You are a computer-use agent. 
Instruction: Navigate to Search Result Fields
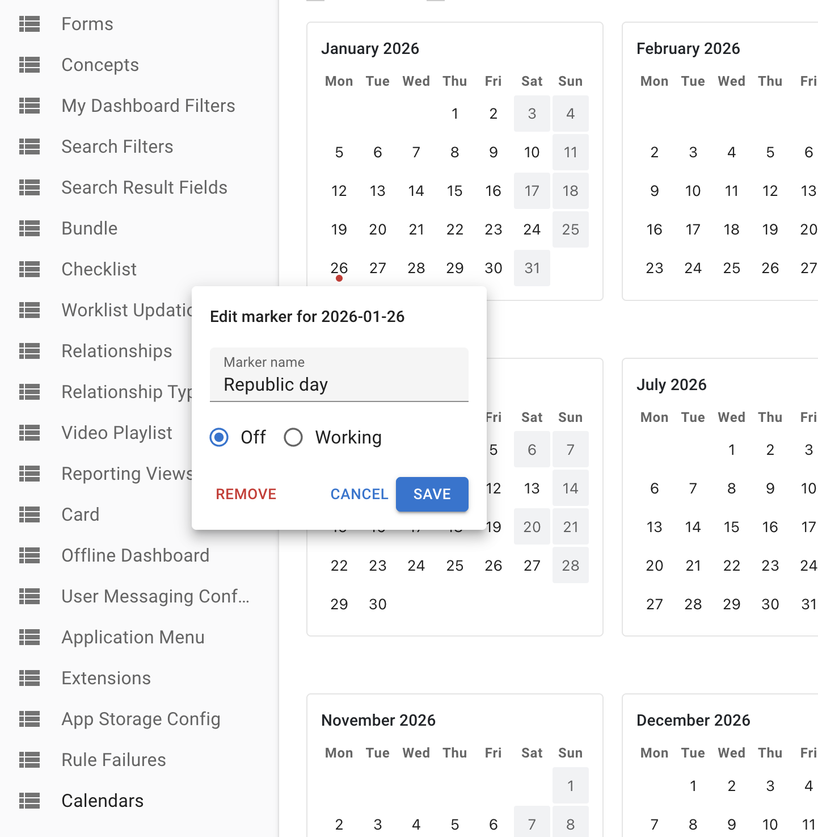(x=144, y=187)
